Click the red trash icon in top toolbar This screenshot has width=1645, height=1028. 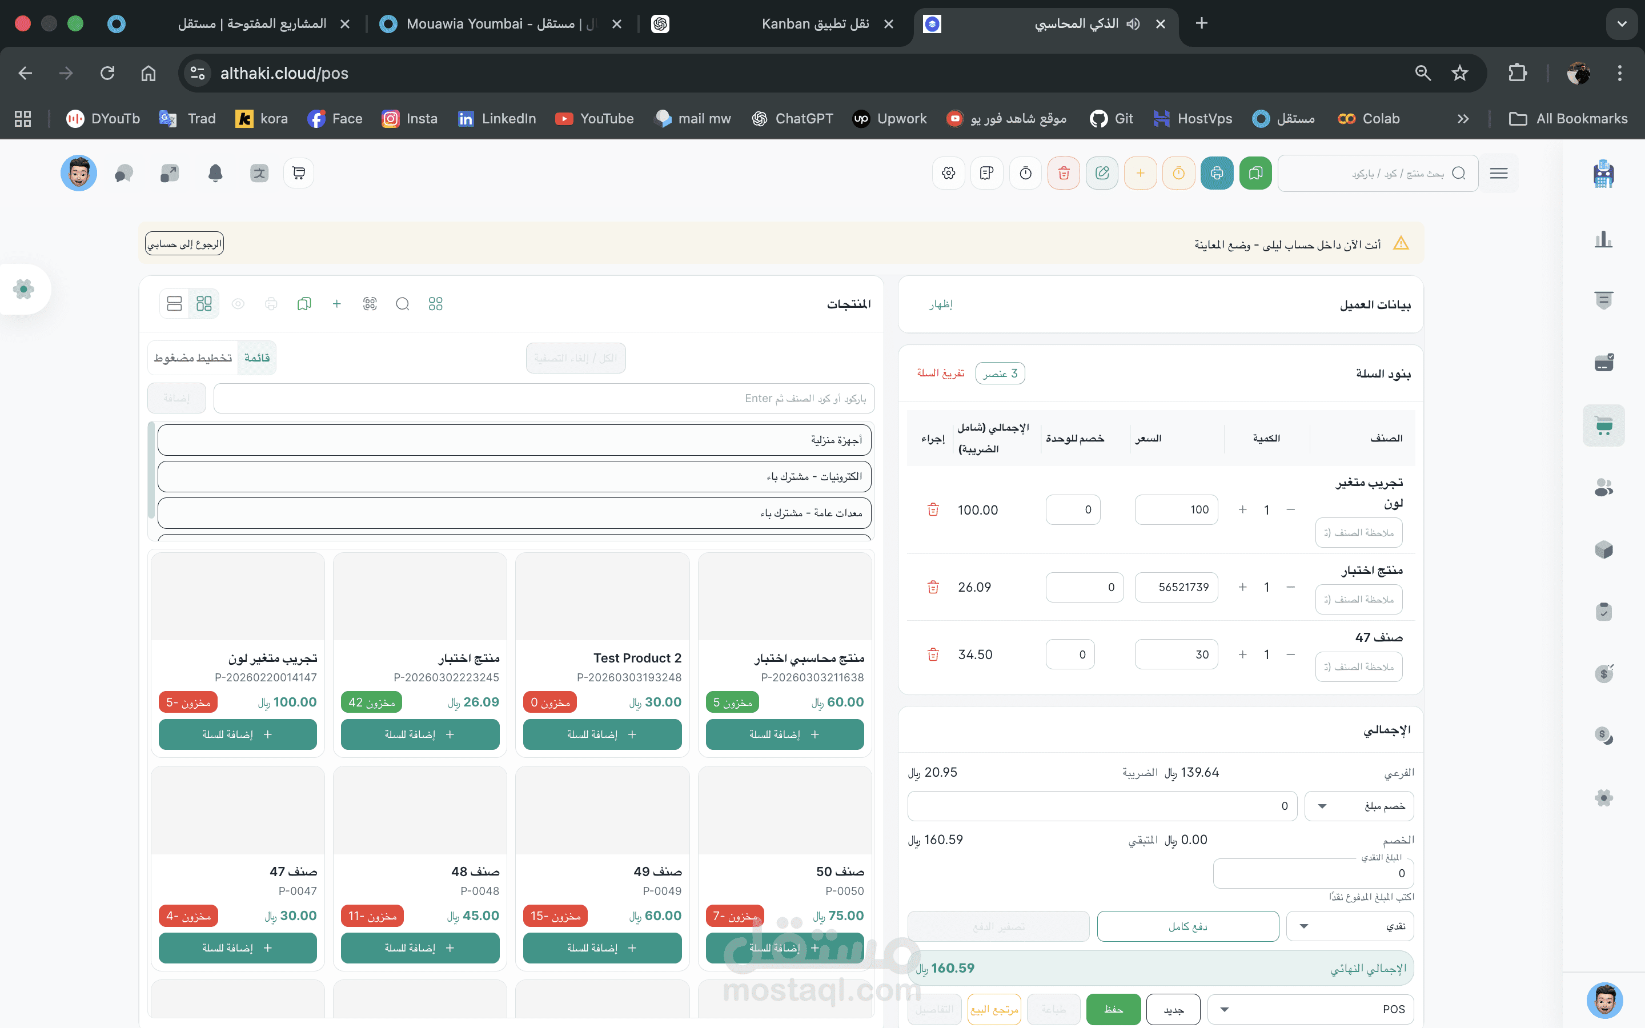click(1064, 174)
